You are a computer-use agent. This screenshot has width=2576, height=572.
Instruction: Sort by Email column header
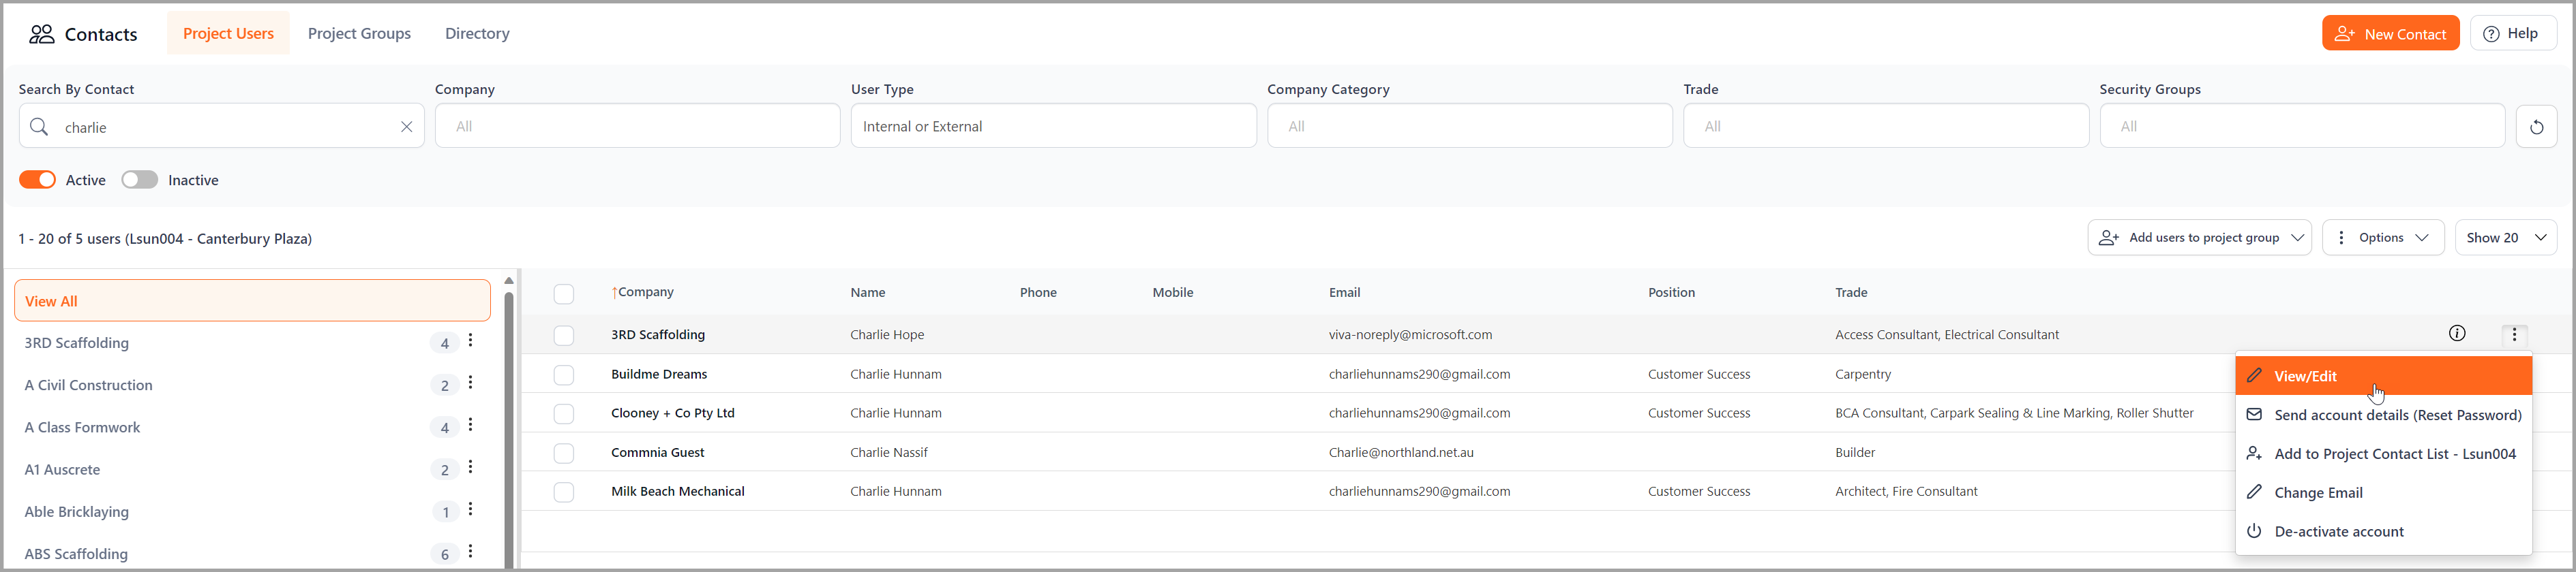coord(1344,293)
